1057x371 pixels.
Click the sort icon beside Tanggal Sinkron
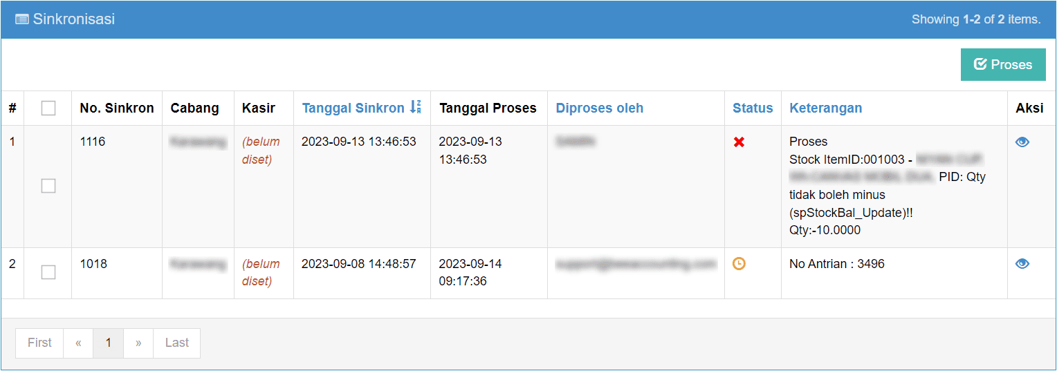(x=415, y=107)
